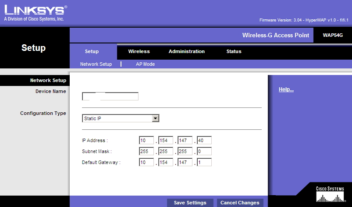352x207 pixels.
Task: Click the last Subnet Mask octet field
Action: click(204, 151)
